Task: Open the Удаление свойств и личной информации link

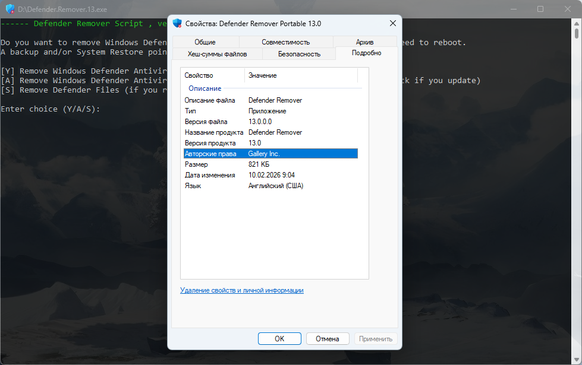Action: coord(241,290)
